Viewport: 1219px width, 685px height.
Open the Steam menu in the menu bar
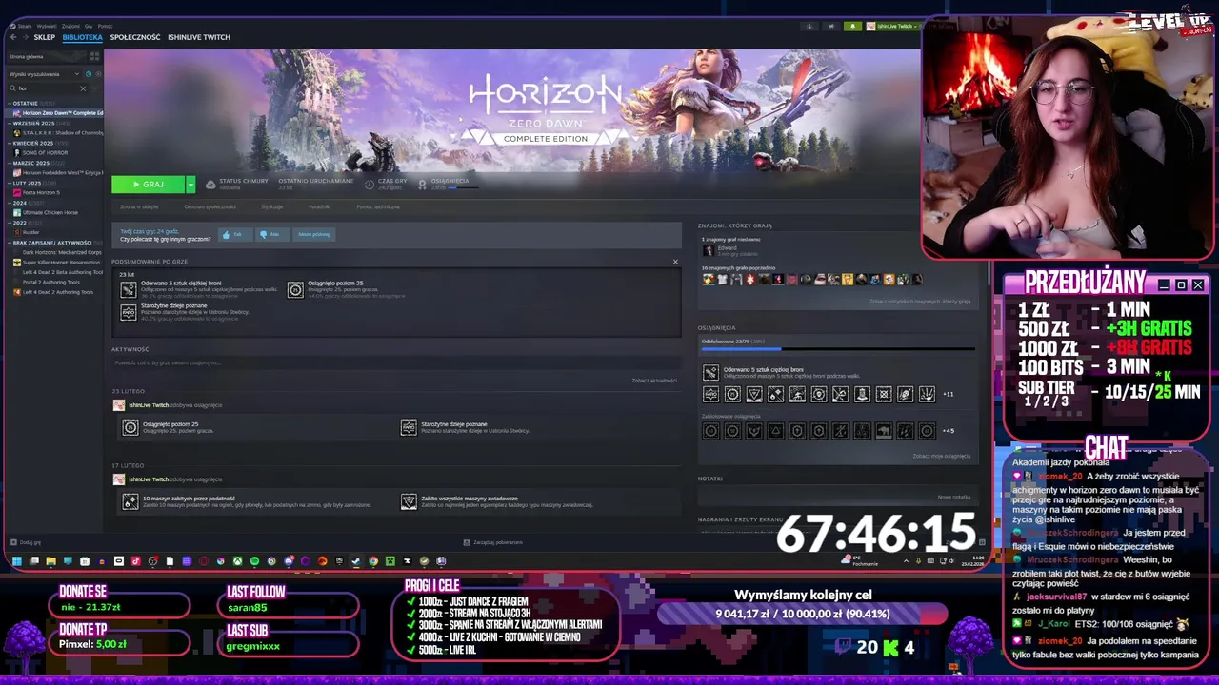click(x=24, y=26)
